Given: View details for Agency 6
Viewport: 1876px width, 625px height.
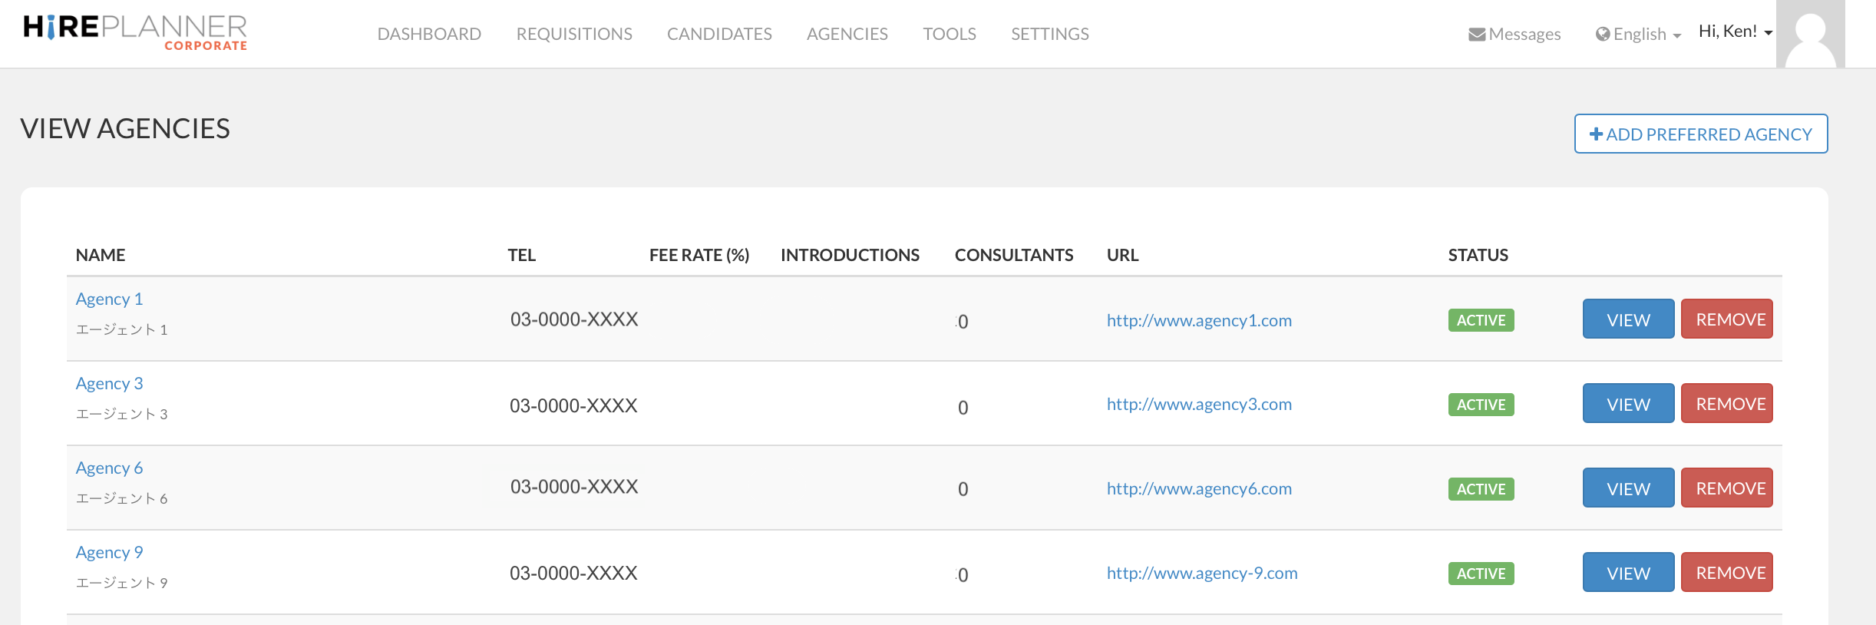Looking at the screenshot, I should pyautogui.click(x=1628, y=488).
